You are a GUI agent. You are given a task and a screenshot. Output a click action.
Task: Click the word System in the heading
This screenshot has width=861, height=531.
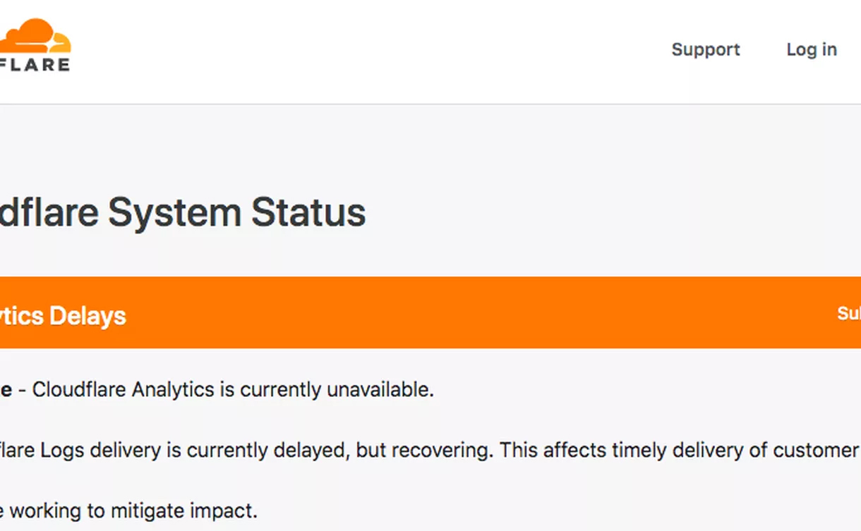pyautogui.click(x=175, y=212)
